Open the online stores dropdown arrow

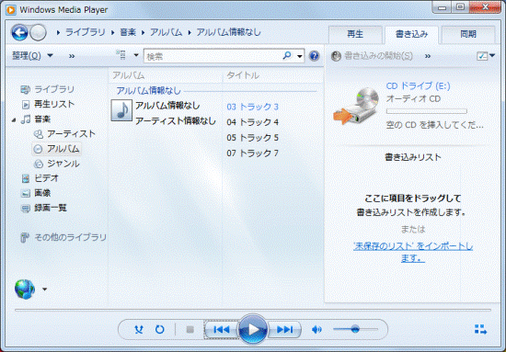pyautogui.click(x=44, y=290)
